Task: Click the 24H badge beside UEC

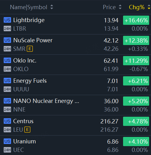Action: [x=7, y=150]
